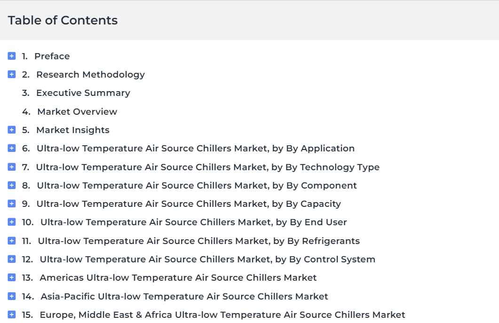This screenshot has height=323, width=499.
Task: Click plus icon beside By Refrigerants section
Action: click(11, 241)
